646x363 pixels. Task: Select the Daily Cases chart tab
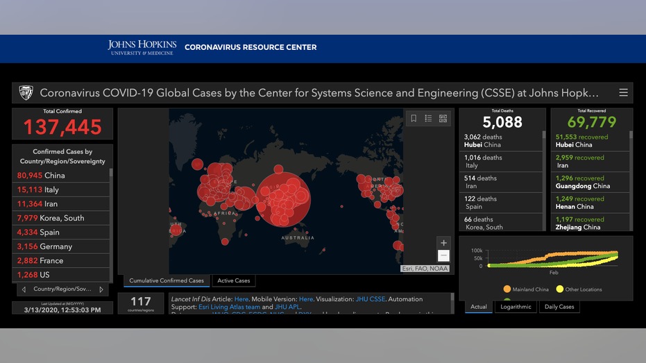pos(559,307)
